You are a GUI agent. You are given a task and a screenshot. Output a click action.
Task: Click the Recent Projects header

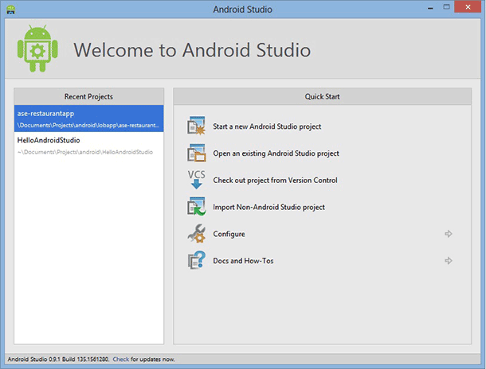88,97
